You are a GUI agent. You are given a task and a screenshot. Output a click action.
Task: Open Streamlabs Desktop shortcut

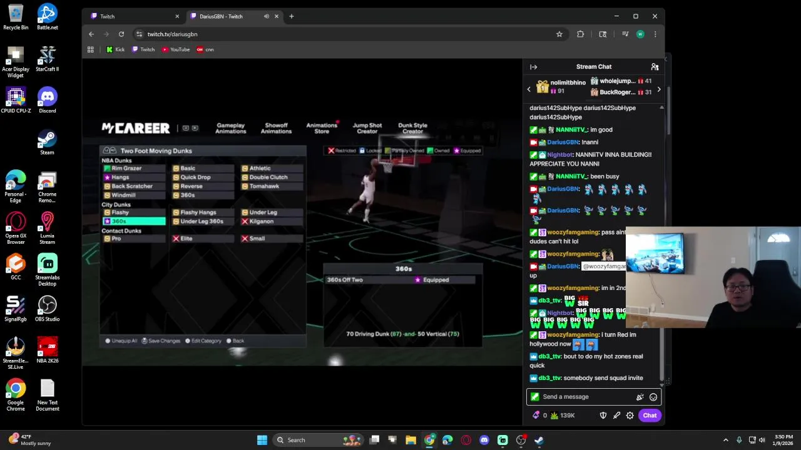47,270
